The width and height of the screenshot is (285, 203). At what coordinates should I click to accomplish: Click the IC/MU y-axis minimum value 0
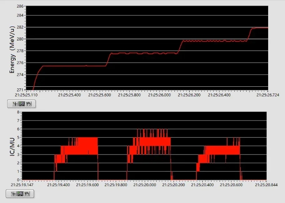(x=19, y=180)
